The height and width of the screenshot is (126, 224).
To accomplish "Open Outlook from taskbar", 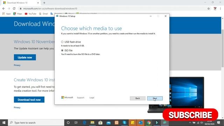I will pyautogui.click(x=141, y=122).
